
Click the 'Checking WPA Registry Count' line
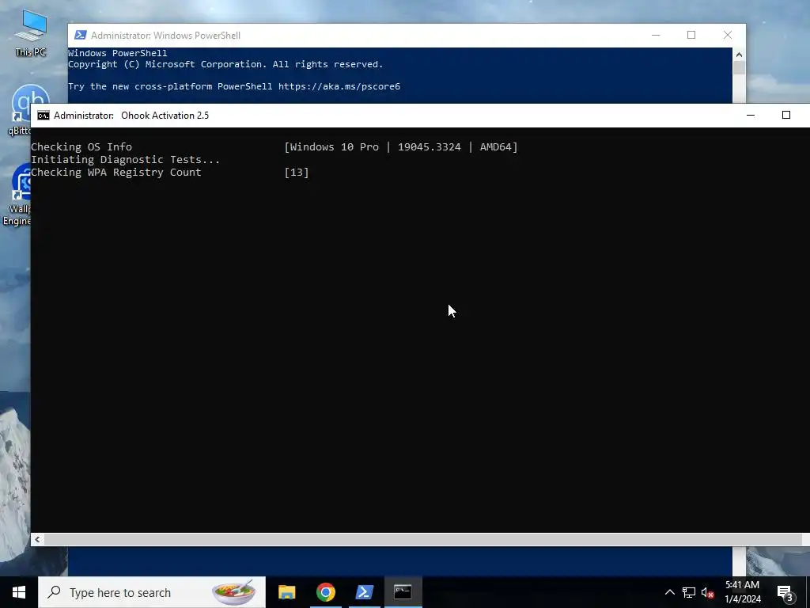click(x=116, y=172)
